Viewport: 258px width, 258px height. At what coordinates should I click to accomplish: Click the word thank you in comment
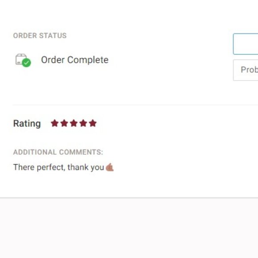[x=86, y=167]
